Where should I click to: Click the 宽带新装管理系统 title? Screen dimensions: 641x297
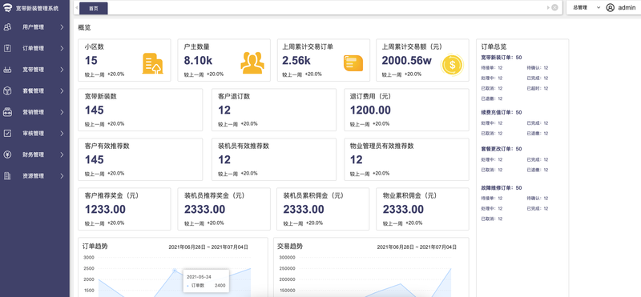tap(37, 8)
